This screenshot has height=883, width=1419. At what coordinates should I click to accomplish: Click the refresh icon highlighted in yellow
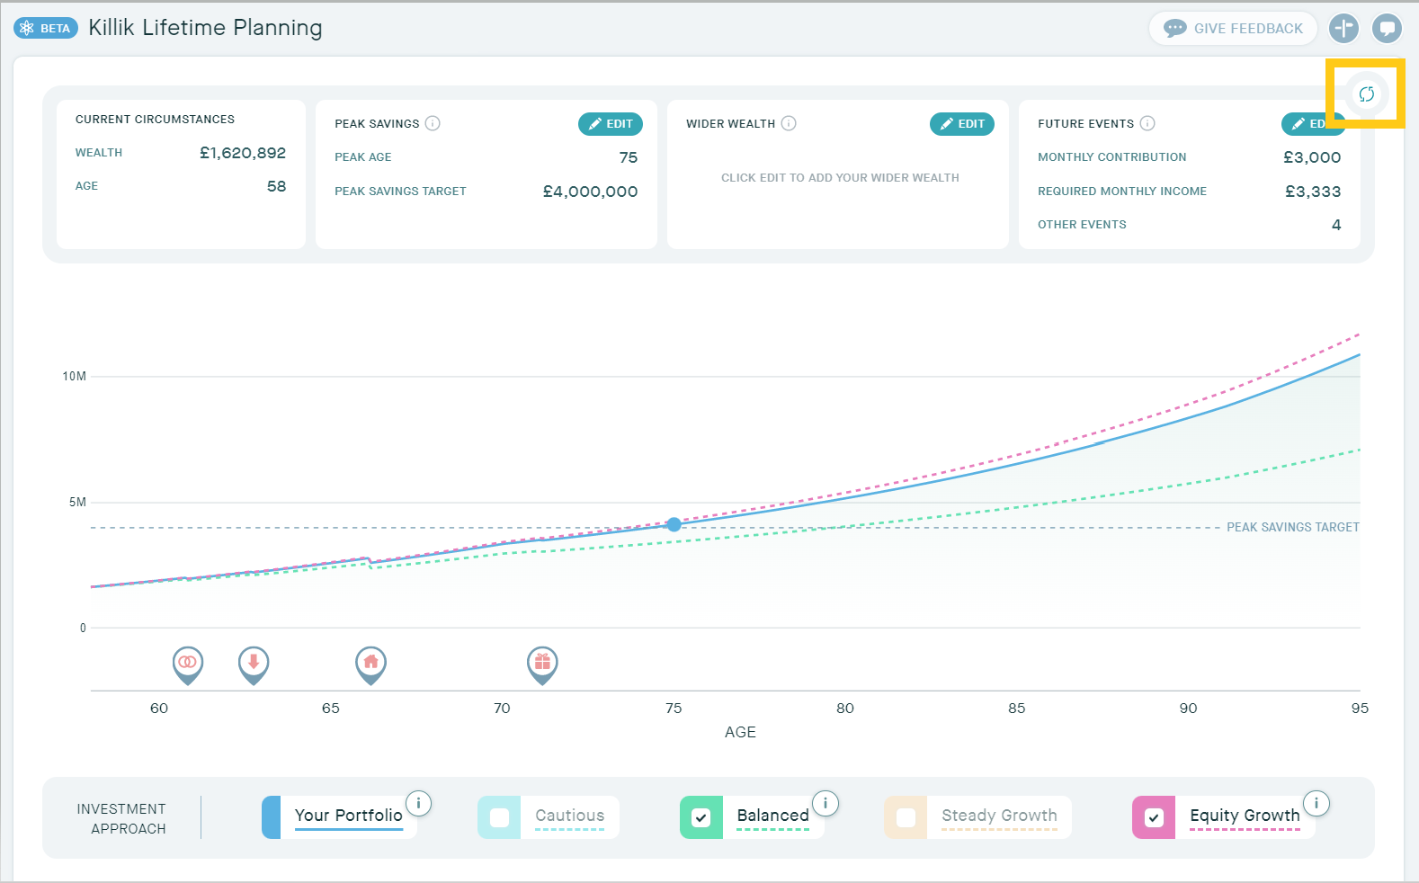[1366, 94]
